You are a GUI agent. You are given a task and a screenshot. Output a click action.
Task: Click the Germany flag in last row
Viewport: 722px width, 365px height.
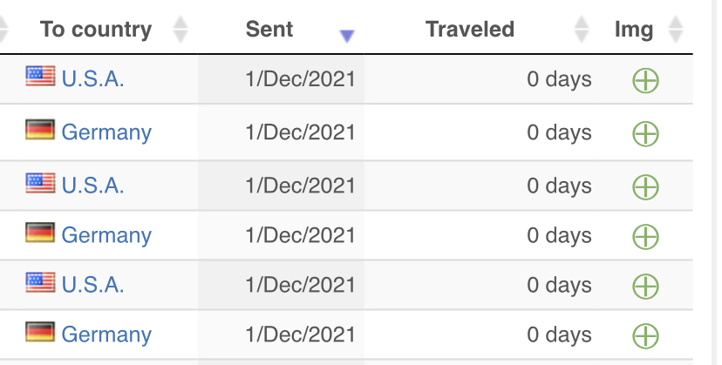click(40, 332)
